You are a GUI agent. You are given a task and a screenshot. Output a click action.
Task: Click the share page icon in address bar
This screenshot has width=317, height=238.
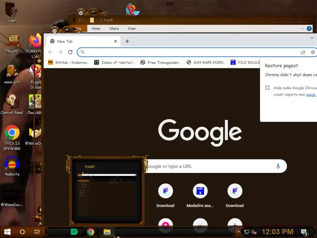pos(303,52)
